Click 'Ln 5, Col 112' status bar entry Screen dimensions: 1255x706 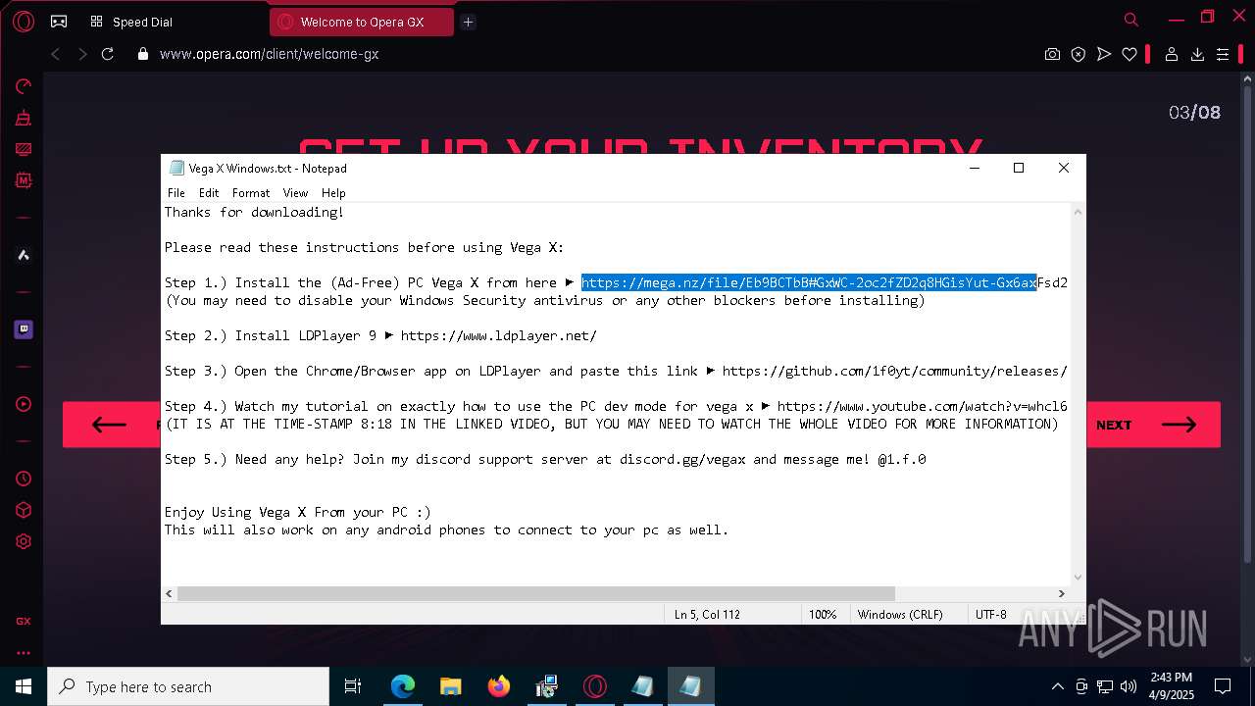pyautogui.click(x=707, y=615)
